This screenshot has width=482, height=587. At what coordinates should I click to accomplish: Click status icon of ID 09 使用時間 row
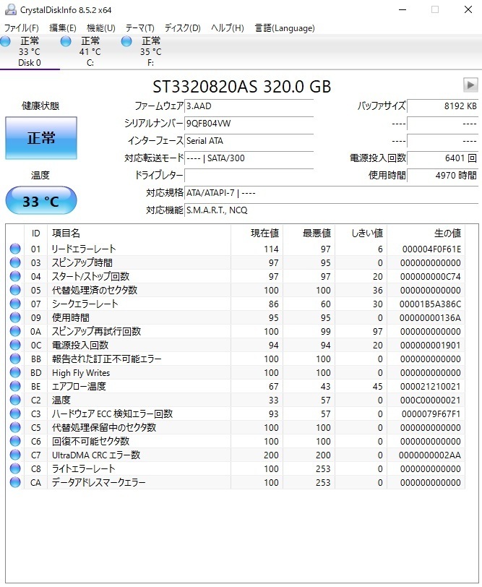point(15,317)
